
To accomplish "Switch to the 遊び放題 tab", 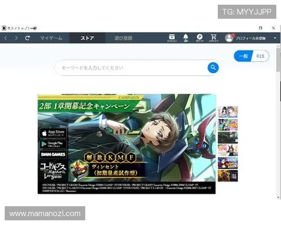I will (x=124, y=38).
